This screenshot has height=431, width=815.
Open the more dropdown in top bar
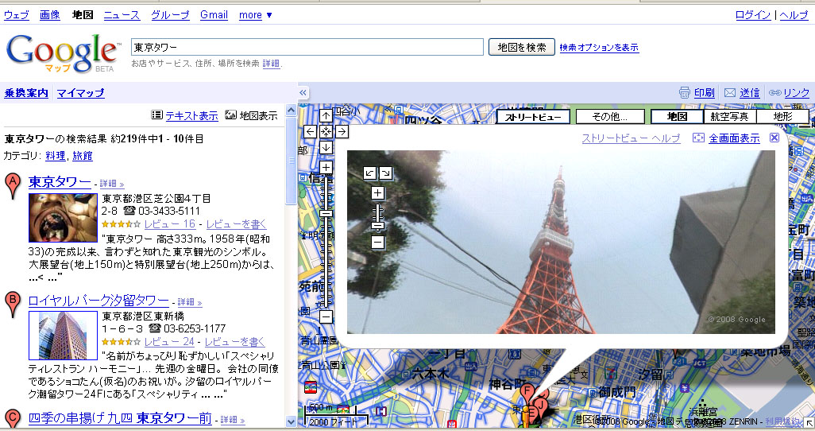[256, 15]
